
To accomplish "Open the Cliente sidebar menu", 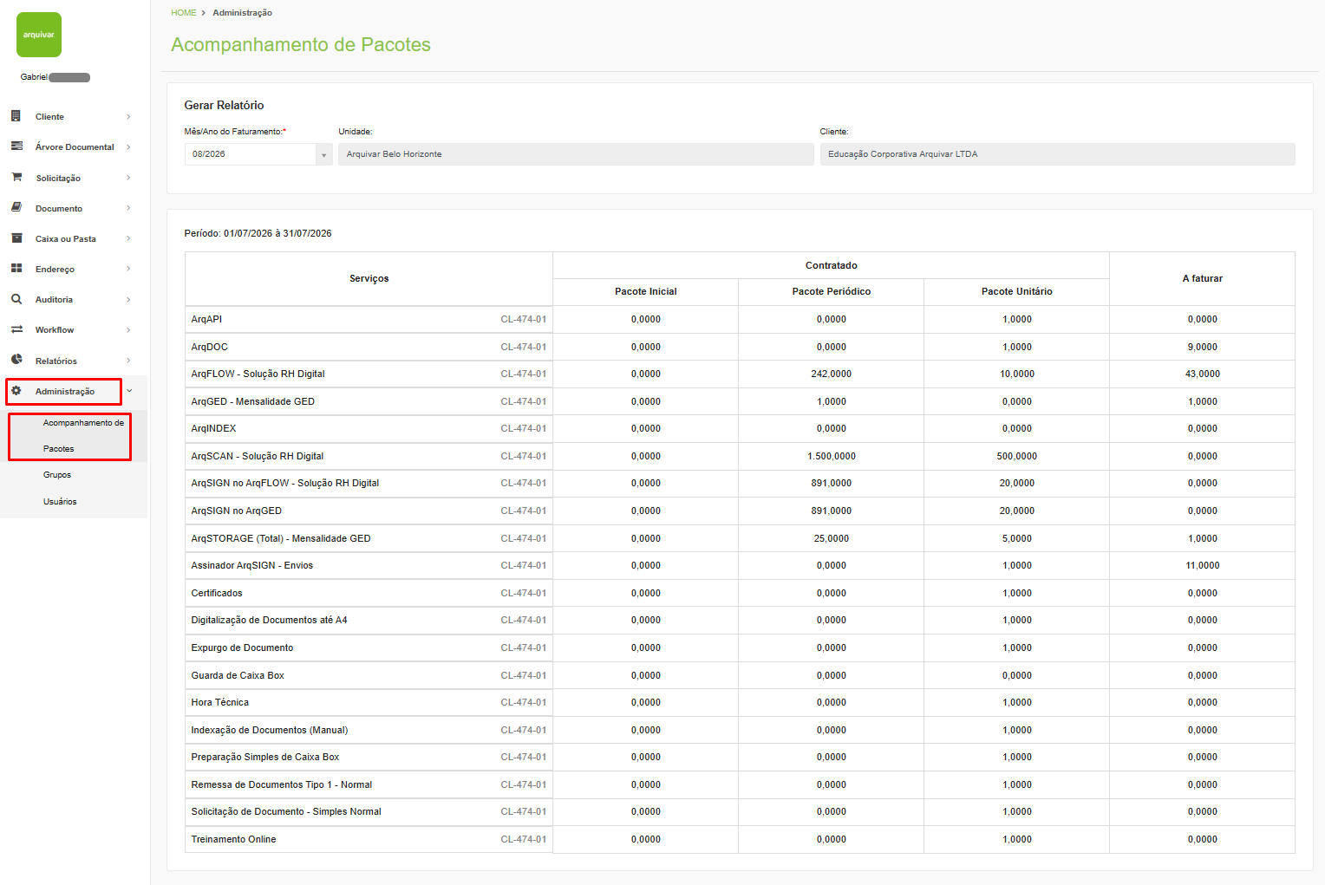I will (x=49, y=117).
